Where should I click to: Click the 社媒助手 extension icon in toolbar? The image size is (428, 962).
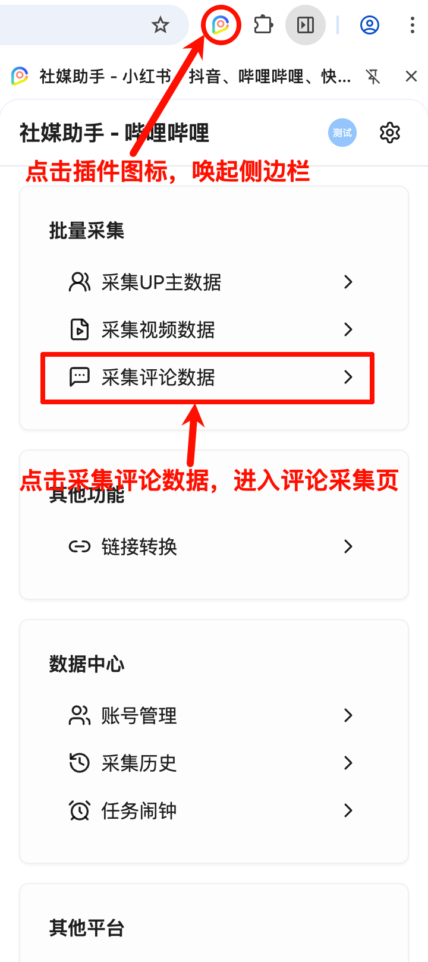tap(221, 25)
